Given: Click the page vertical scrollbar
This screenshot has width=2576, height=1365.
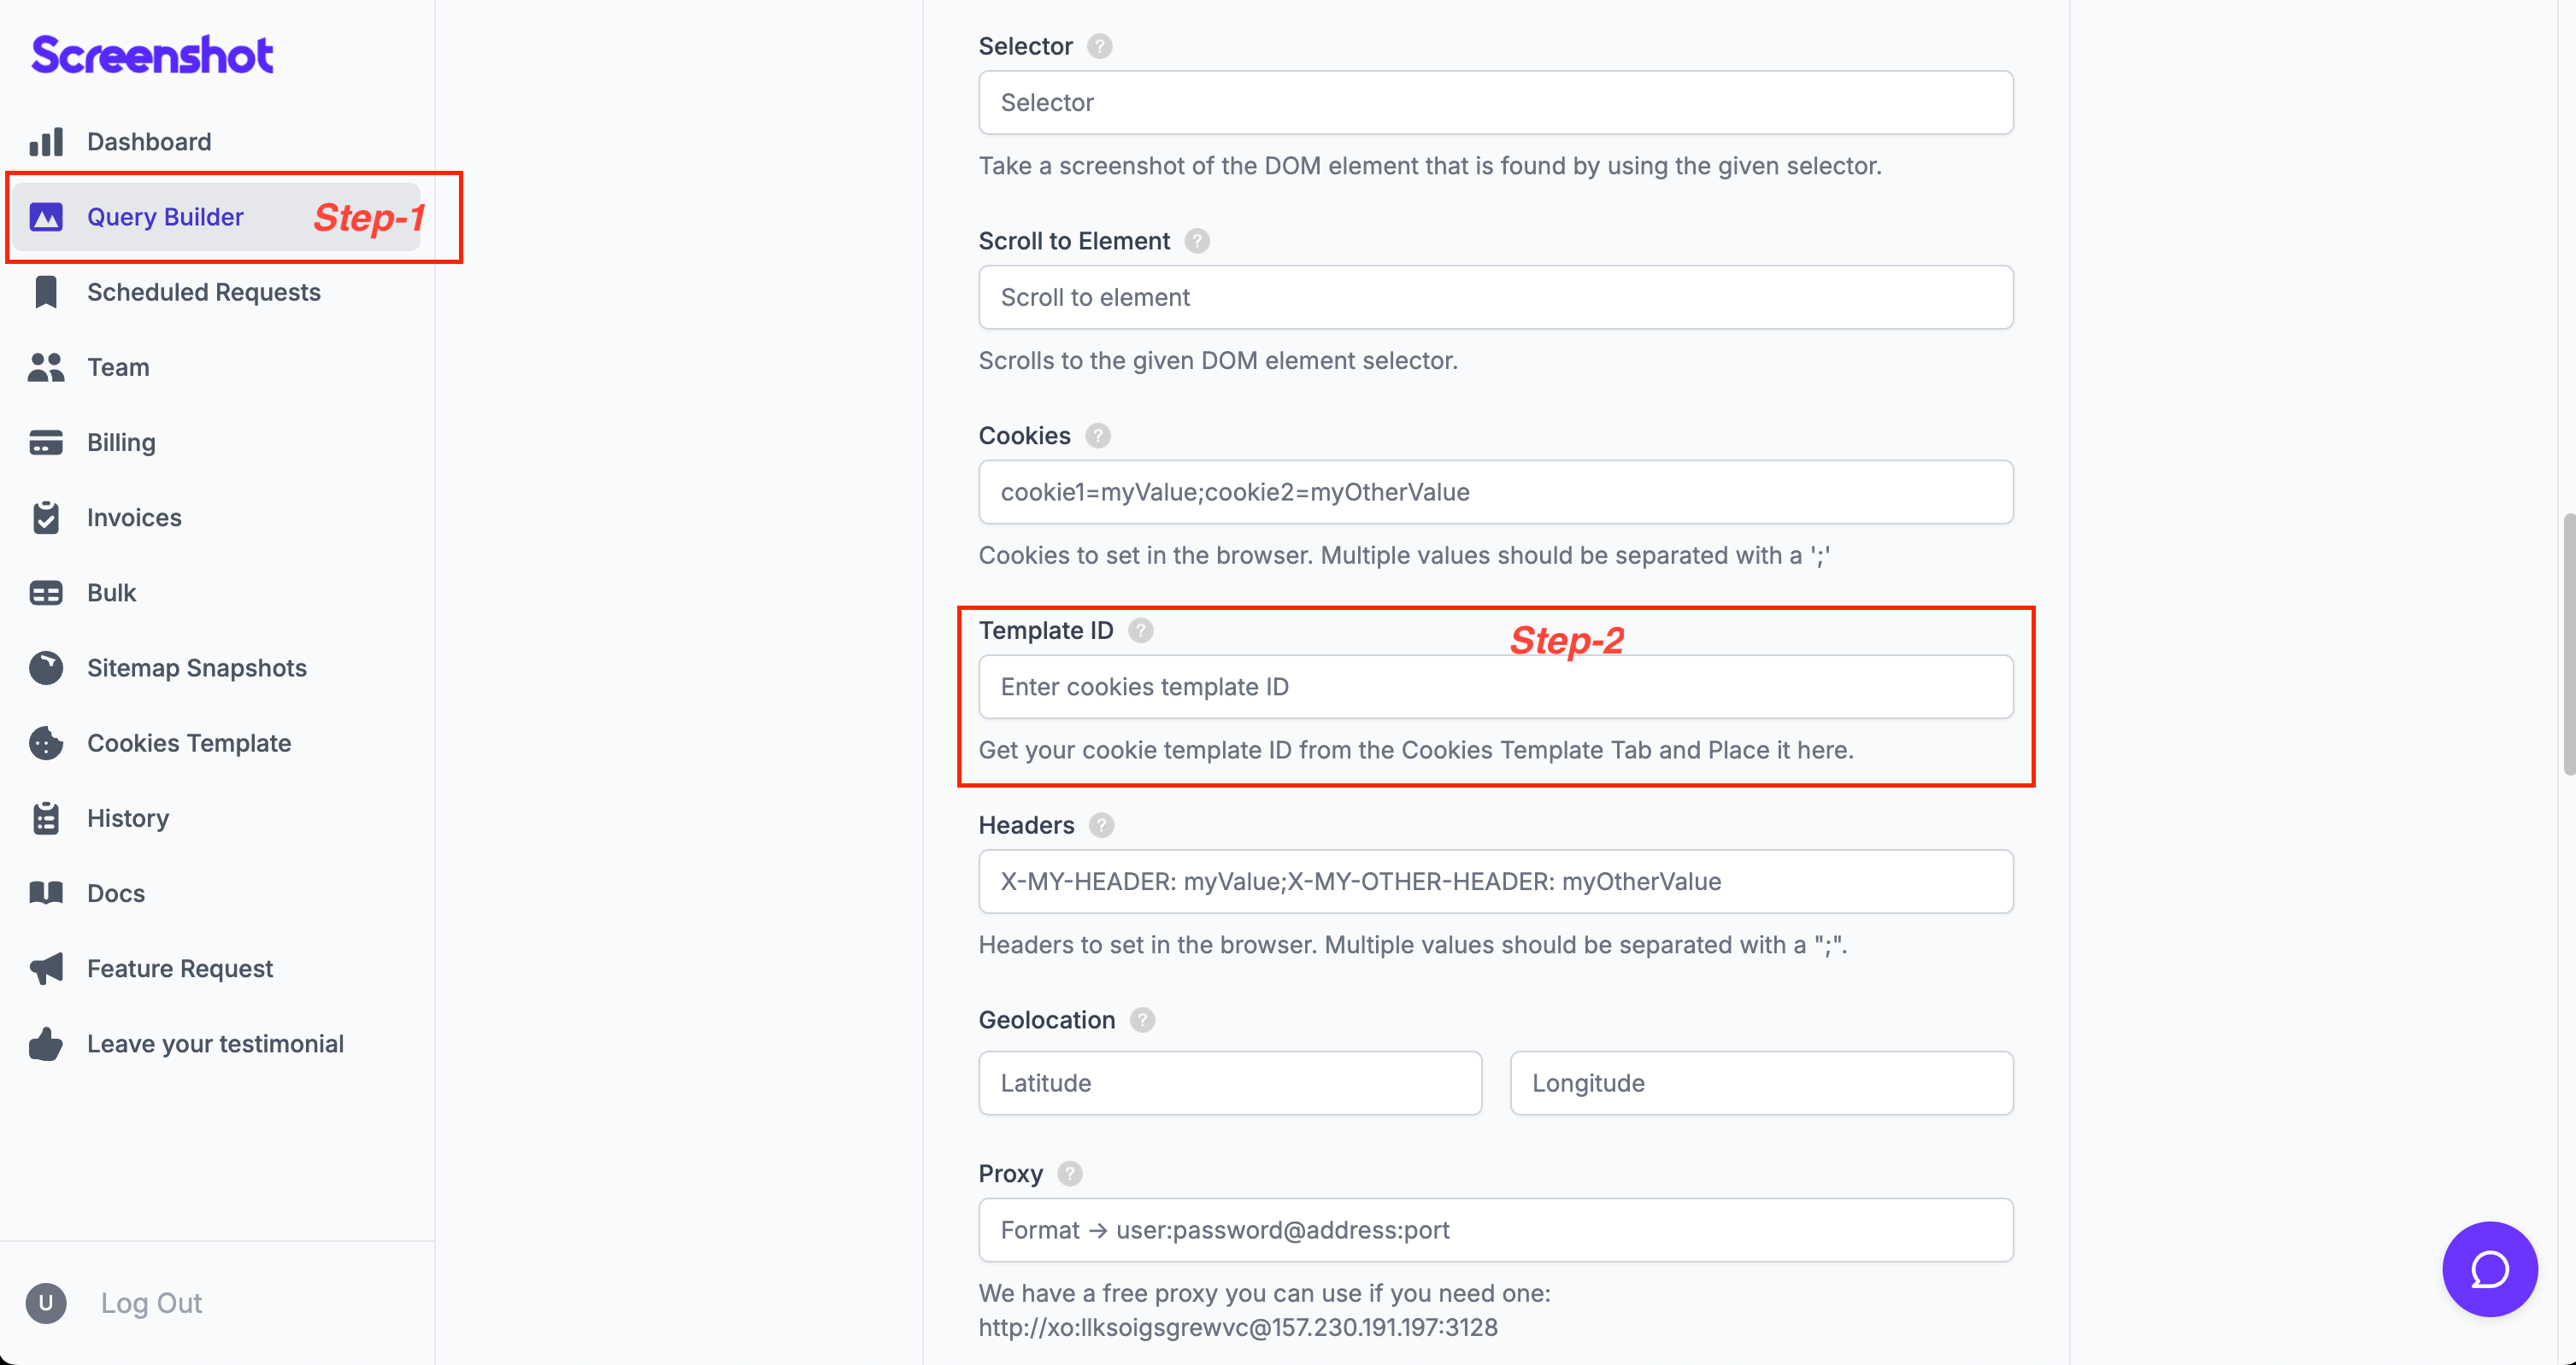Looking at the screenshot, I should click(x=2568, y=645).
